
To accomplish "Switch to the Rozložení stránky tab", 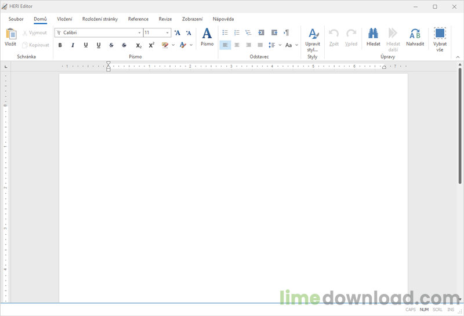I will pos(100,19).
